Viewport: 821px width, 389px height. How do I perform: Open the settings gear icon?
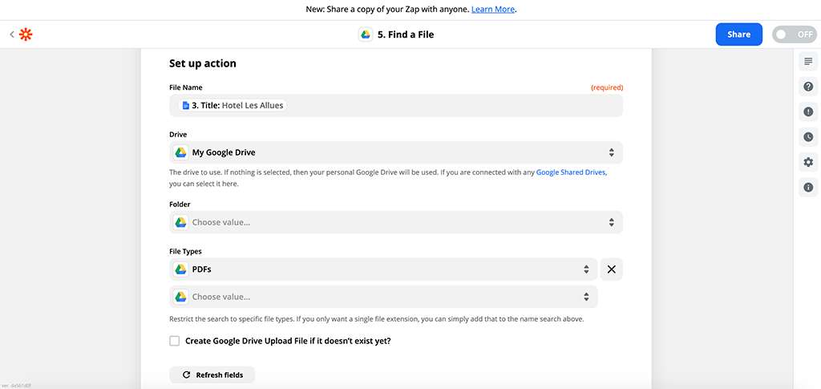(x=807, y=162)
